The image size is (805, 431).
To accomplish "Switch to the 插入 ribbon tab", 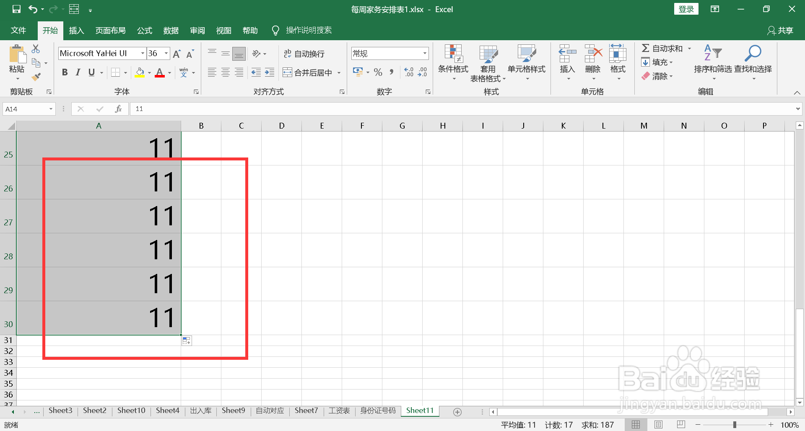I will pyautogui.click(x=76, y=30).
